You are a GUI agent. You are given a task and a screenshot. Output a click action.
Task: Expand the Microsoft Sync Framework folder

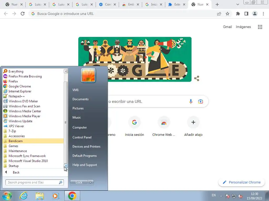coord(33,156)
